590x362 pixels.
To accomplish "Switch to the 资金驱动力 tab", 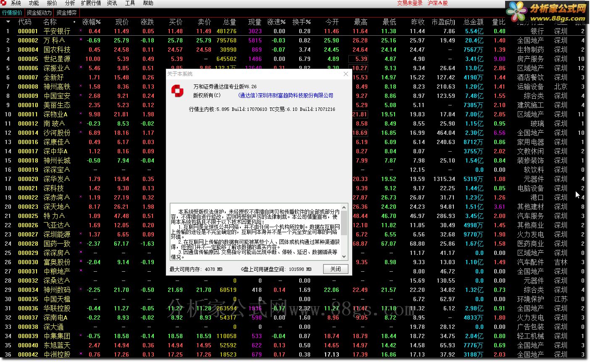I will [39, 13].
